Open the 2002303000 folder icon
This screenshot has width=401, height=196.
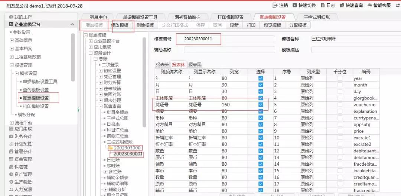pos(110,148)
